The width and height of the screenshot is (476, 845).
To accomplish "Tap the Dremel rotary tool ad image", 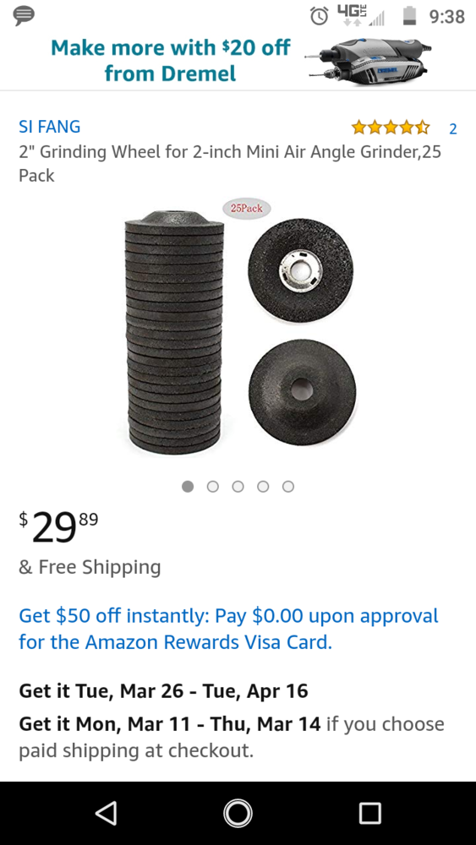I will [x=369, y=60].
